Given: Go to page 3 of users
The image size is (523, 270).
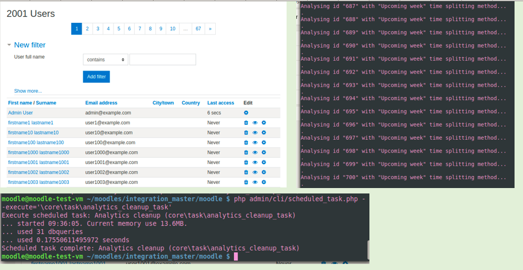Looking at the screenshot, I should coord(98,29).
